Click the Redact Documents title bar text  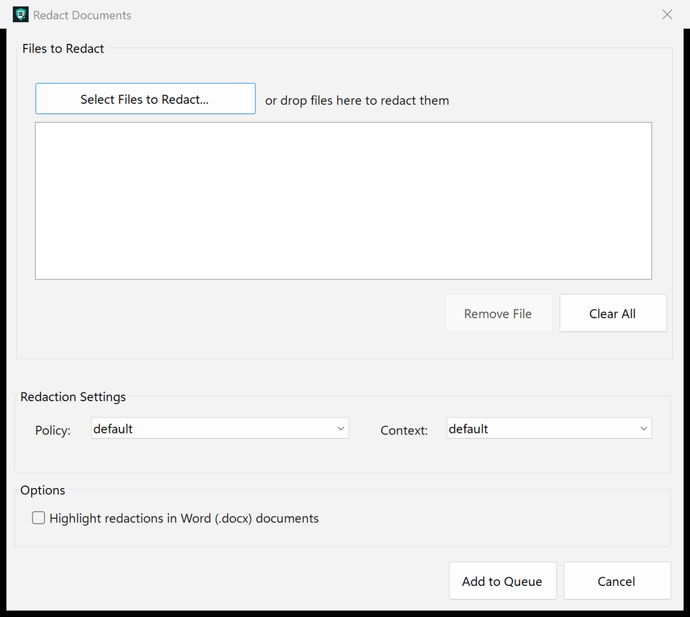[82, 15]
